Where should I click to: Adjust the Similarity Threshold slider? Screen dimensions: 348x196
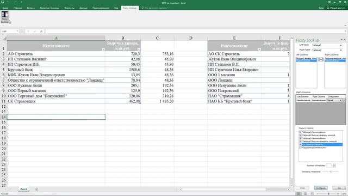[331, 172]
